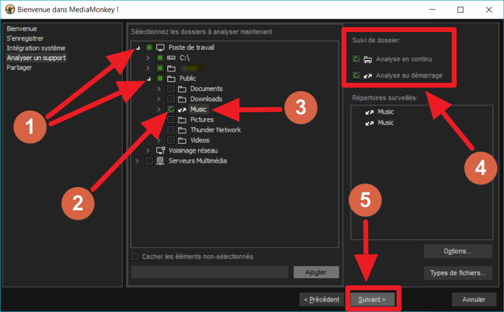This screenshot has width=504, height=312.
Task: Click the Précédent button
Action: coord(321,300)
